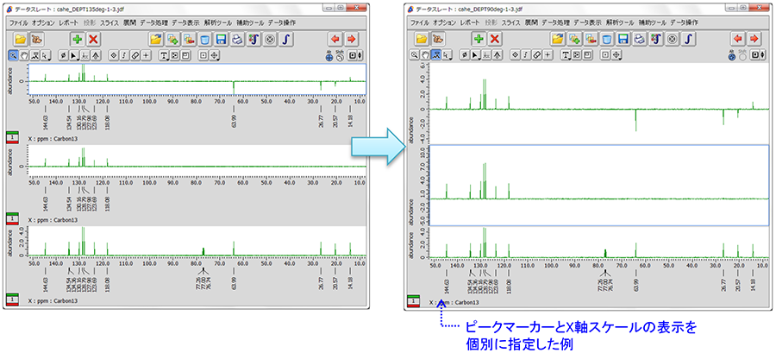Open the 解析ツール menu in left window
776x353 pixels.
(212, 21)
